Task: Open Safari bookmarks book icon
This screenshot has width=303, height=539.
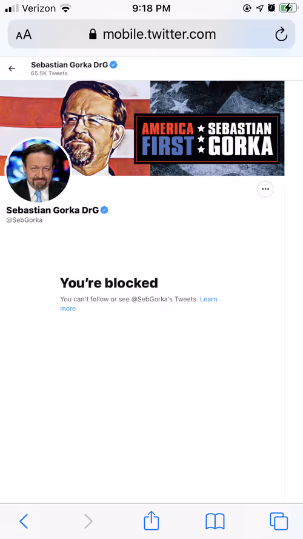Action: tap(215, 521)
